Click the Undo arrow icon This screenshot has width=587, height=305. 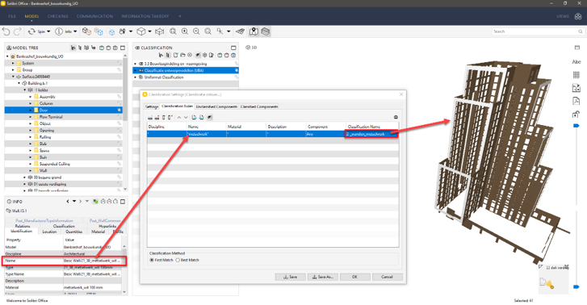pyautogui.click(x=6, y=31)
